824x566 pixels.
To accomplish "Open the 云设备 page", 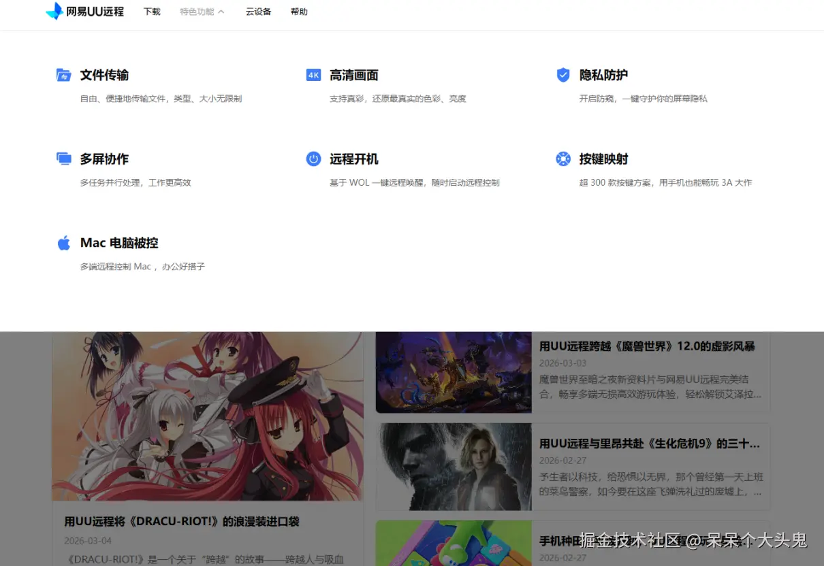I will point(258,12).
